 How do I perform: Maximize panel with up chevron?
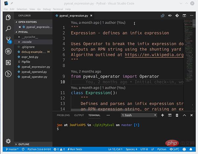184,115
